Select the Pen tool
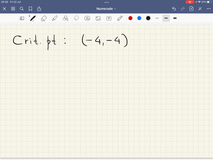This screenshot has height=160, width=213. (32, 18)
